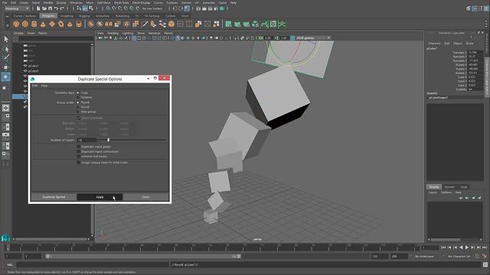Screen dimensions: 490x275
Task: Select Instance geometry type radio button
Action: [x=78, y=97]
